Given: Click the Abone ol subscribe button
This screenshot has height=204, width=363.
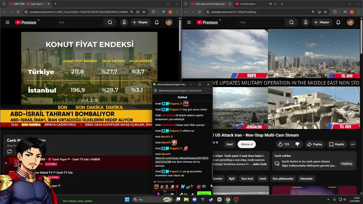Looking at the screenshot, I should click(246, 144).
